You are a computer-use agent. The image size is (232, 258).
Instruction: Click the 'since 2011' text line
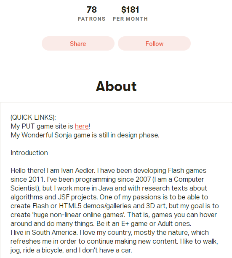(x=107, y=180)
